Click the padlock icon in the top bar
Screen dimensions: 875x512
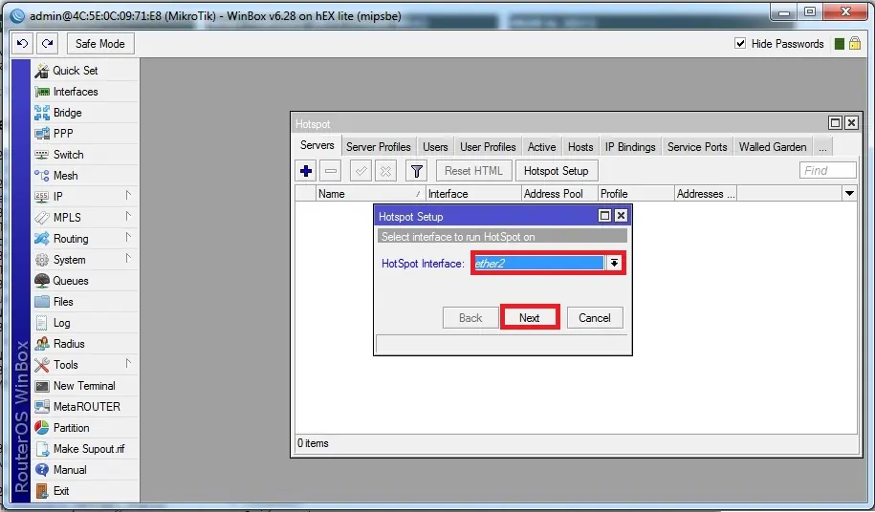tap(855, 43)
